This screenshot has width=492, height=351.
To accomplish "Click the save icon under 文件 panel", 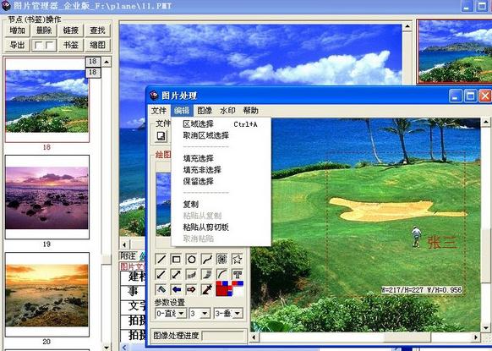I will (x=161, y=136).
